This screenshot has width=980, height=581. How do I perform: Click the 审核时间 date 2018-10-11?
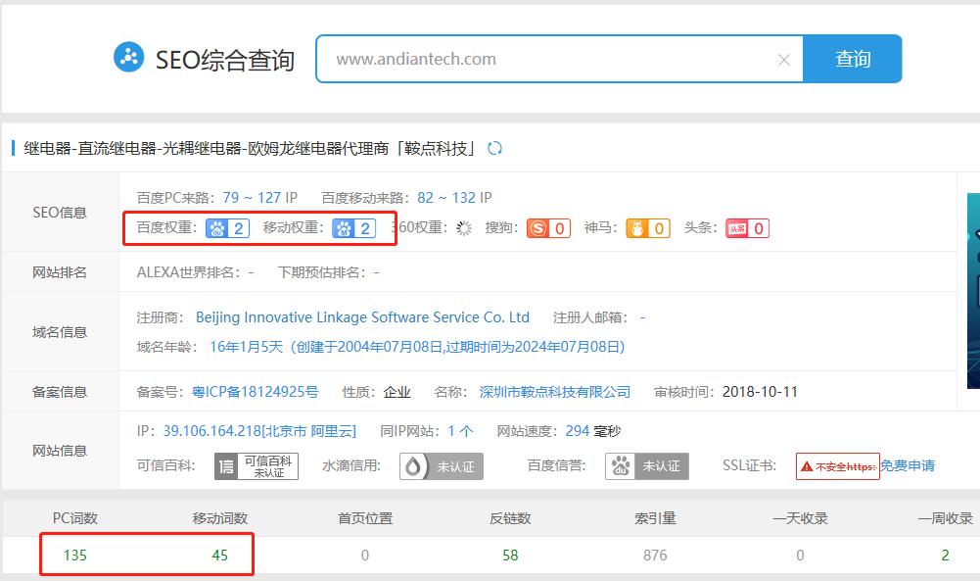[x=760, y=392]
